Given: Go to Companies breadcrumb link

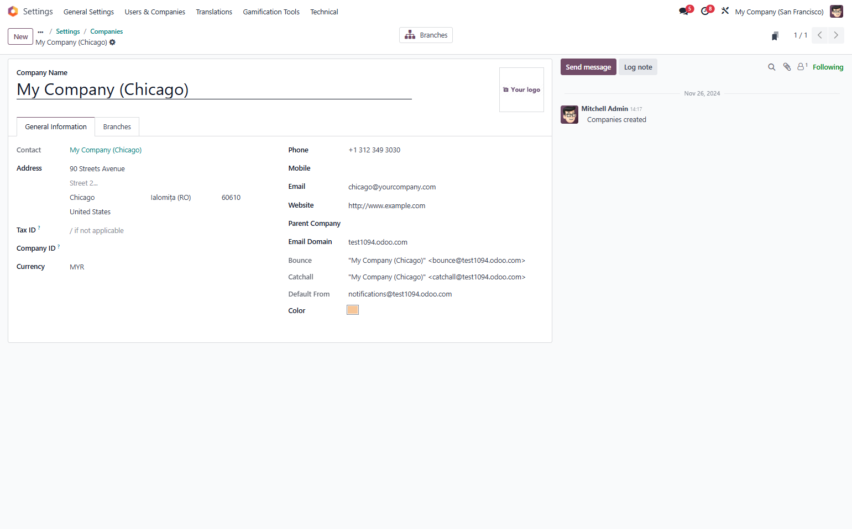Looking at the screenshot, I should (107, 31).
